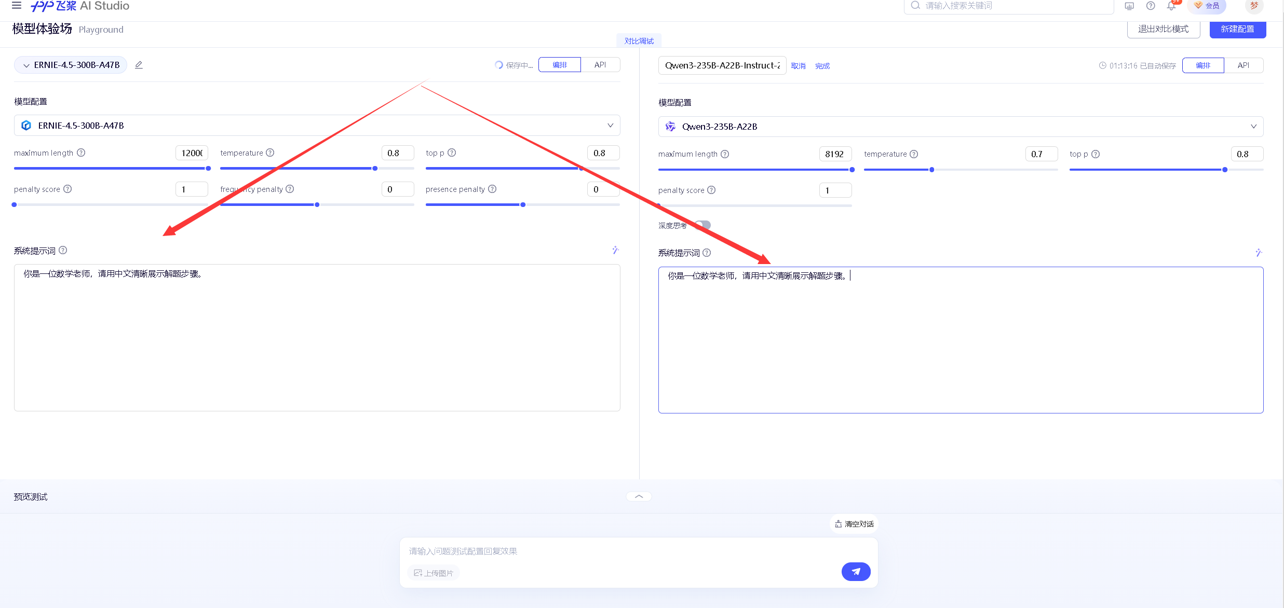Screen dimensions: 1284x608
Task: Select the comparison debugging tab label
Action: pos(639,41)
